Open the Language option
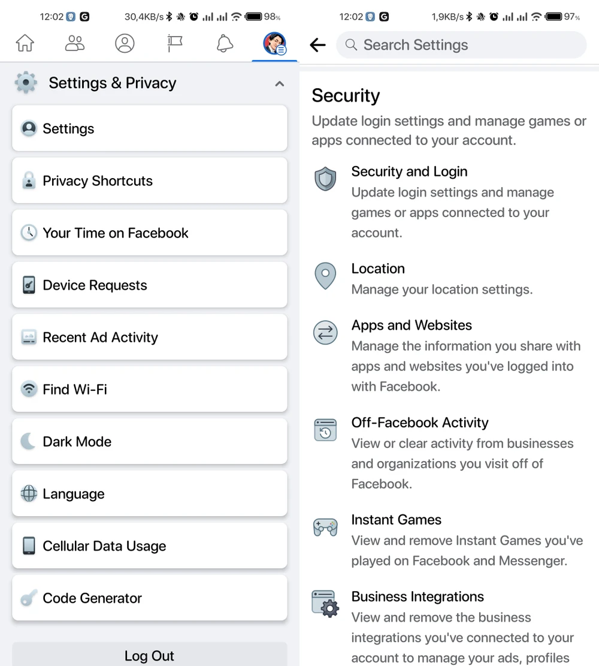The width and height of the screenshot is (599, 666). 150,494
